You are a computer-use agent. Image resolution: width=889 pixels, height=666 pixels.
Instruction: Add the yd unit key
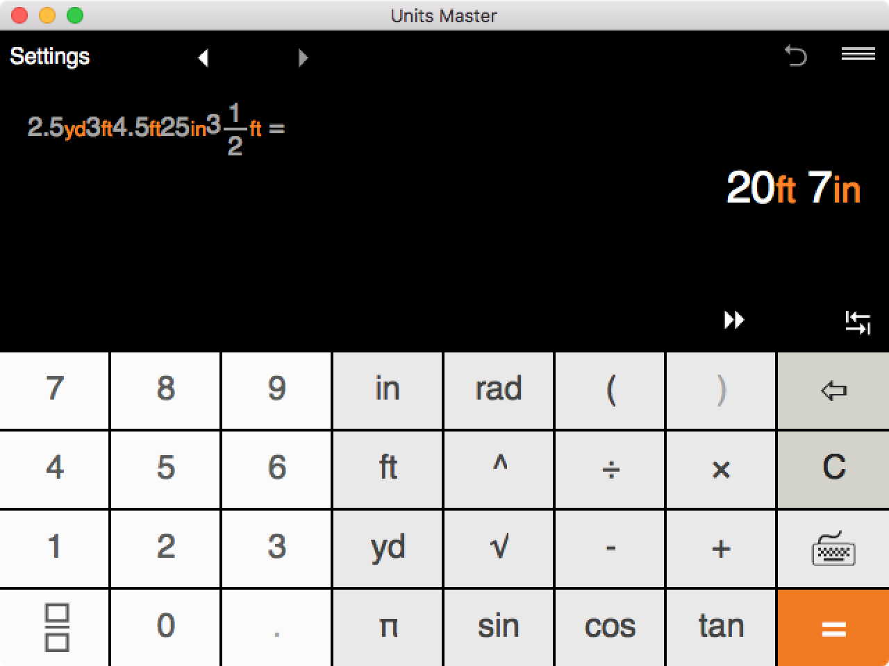tap(388, 548)
